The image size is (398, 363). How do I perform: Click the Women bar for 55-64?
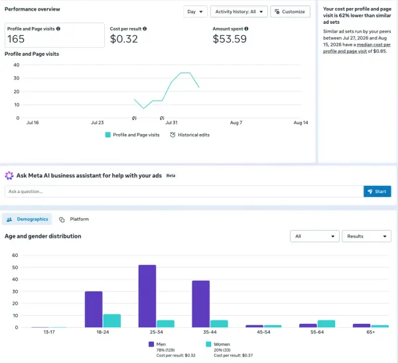(326, 324)
